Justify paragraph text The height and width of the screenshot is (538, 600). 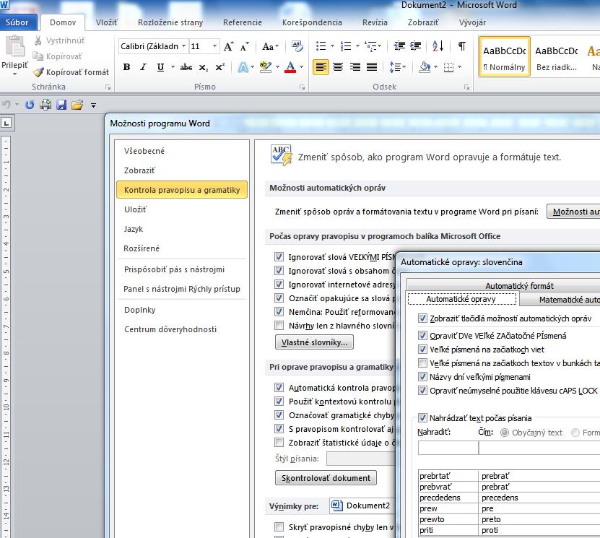pos(372,67)
